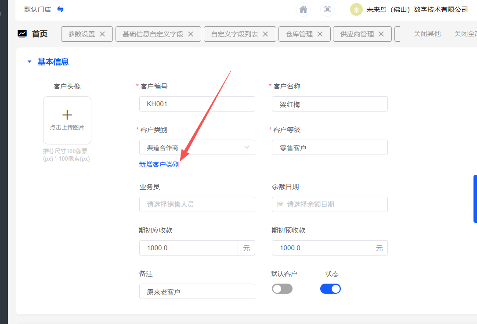The height and width of the screenshot is (324, 477).
Task: Close the 自定义字段列表 tab
Action: click(266, 34)
